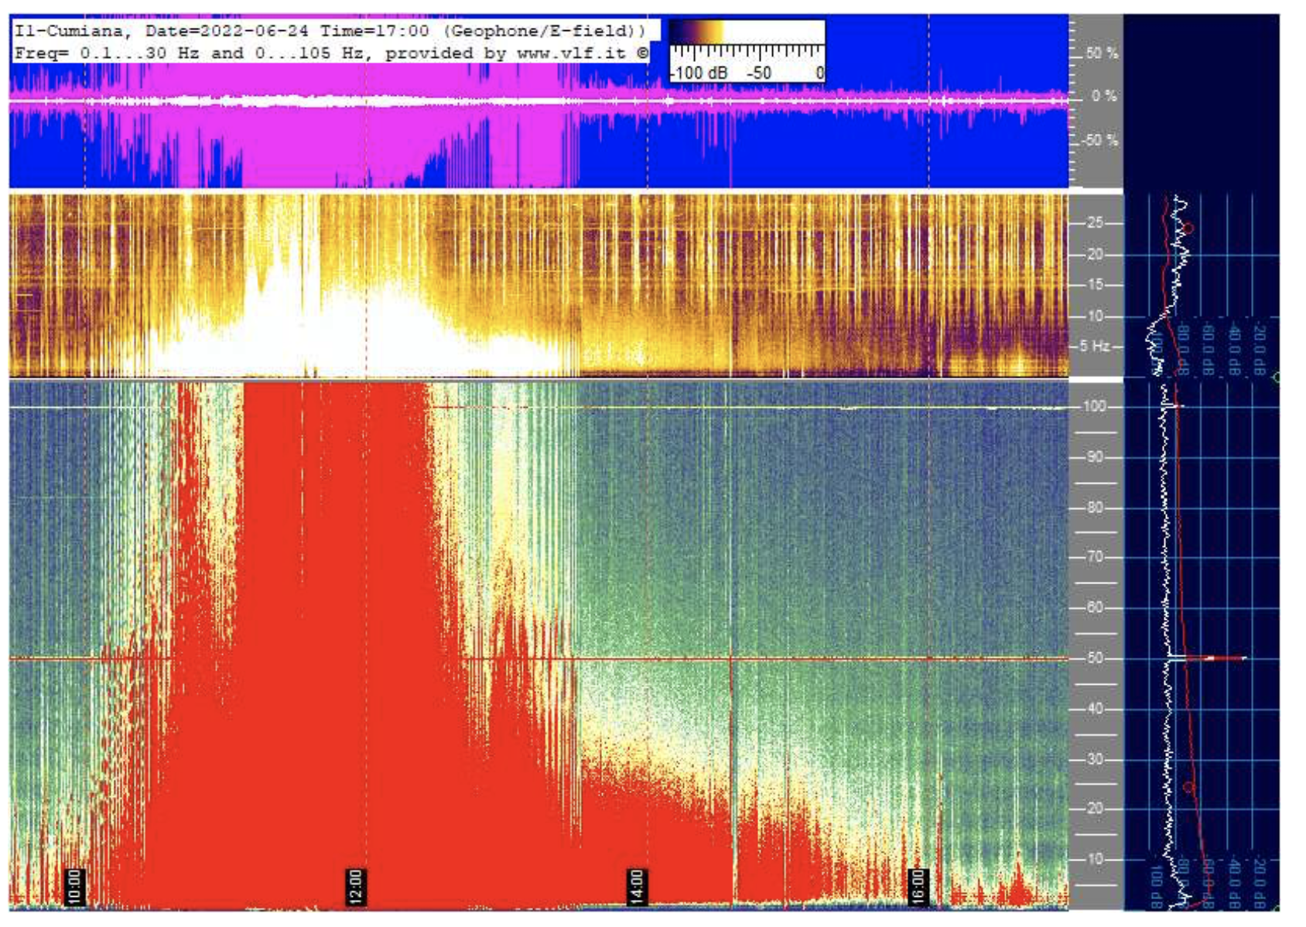Click the '30' tick on E-field frequency axis
1306x927 pixels.
coord(1095,759)
